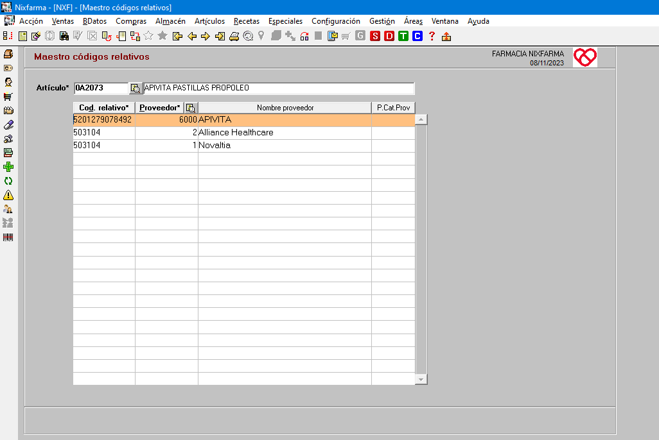Click the Nombre proveedor column header
Viewport: 659px width, 440px height.
click(x=285, y=108)
